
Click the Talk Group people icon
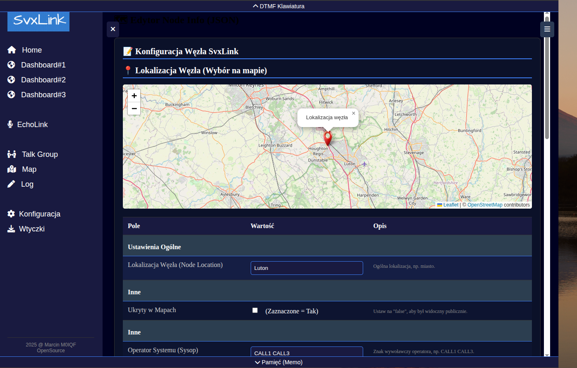[x=12, y=154]
